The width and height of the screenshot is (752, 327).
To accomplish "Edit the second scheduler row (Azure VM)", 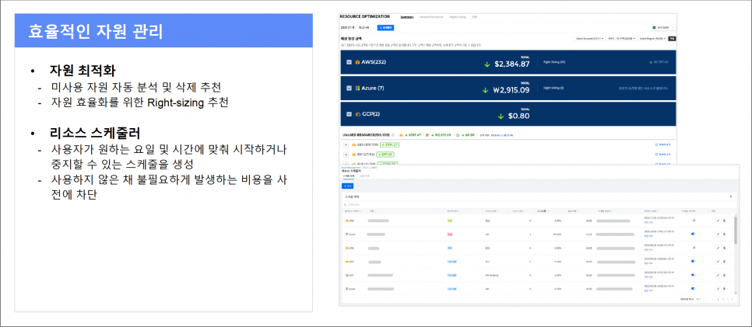I will pyautogui.click(x=718, y=234).
